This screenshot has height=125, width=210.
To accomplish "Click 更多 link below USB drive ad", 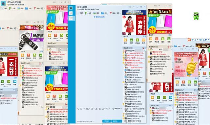I will point(42,51).
